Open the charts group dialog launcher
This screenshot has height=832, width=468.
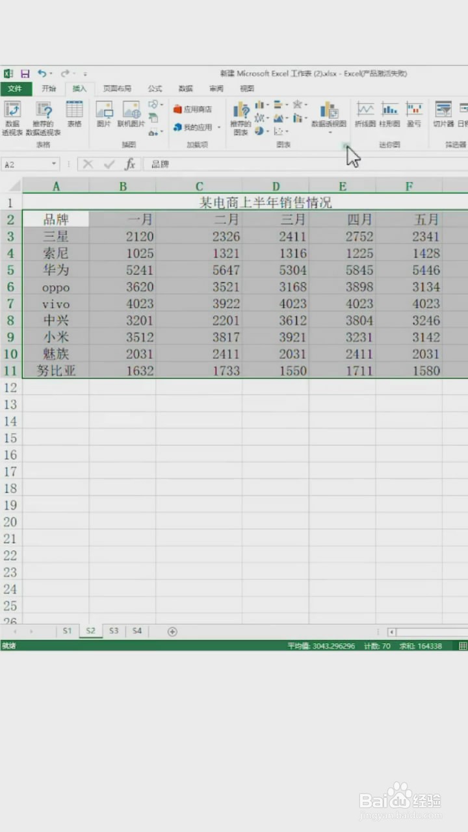346,147
